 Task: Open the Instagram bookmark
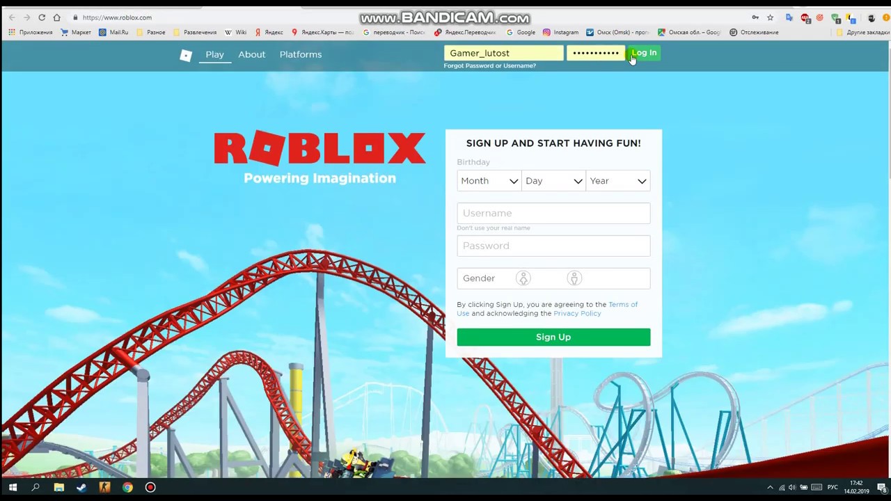click(560, 32)
